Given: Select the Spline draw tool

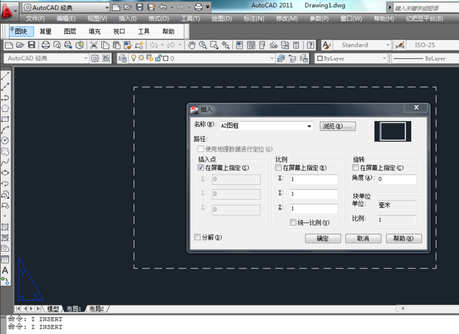Looking at the screenshot, I should point(5,162).
